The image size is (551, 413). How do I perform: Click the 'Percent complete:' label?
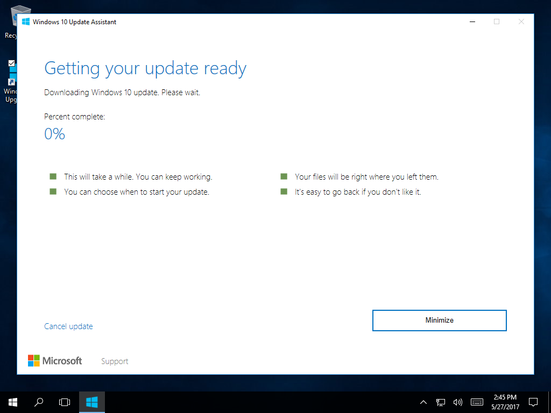click(74, 117)
